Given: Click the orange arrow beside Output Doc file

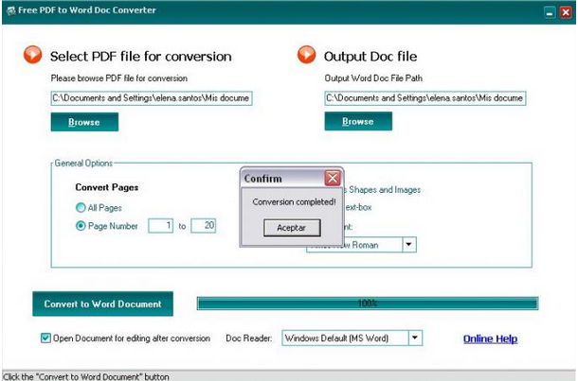Looking at the screenshot, I should point(307,55).
